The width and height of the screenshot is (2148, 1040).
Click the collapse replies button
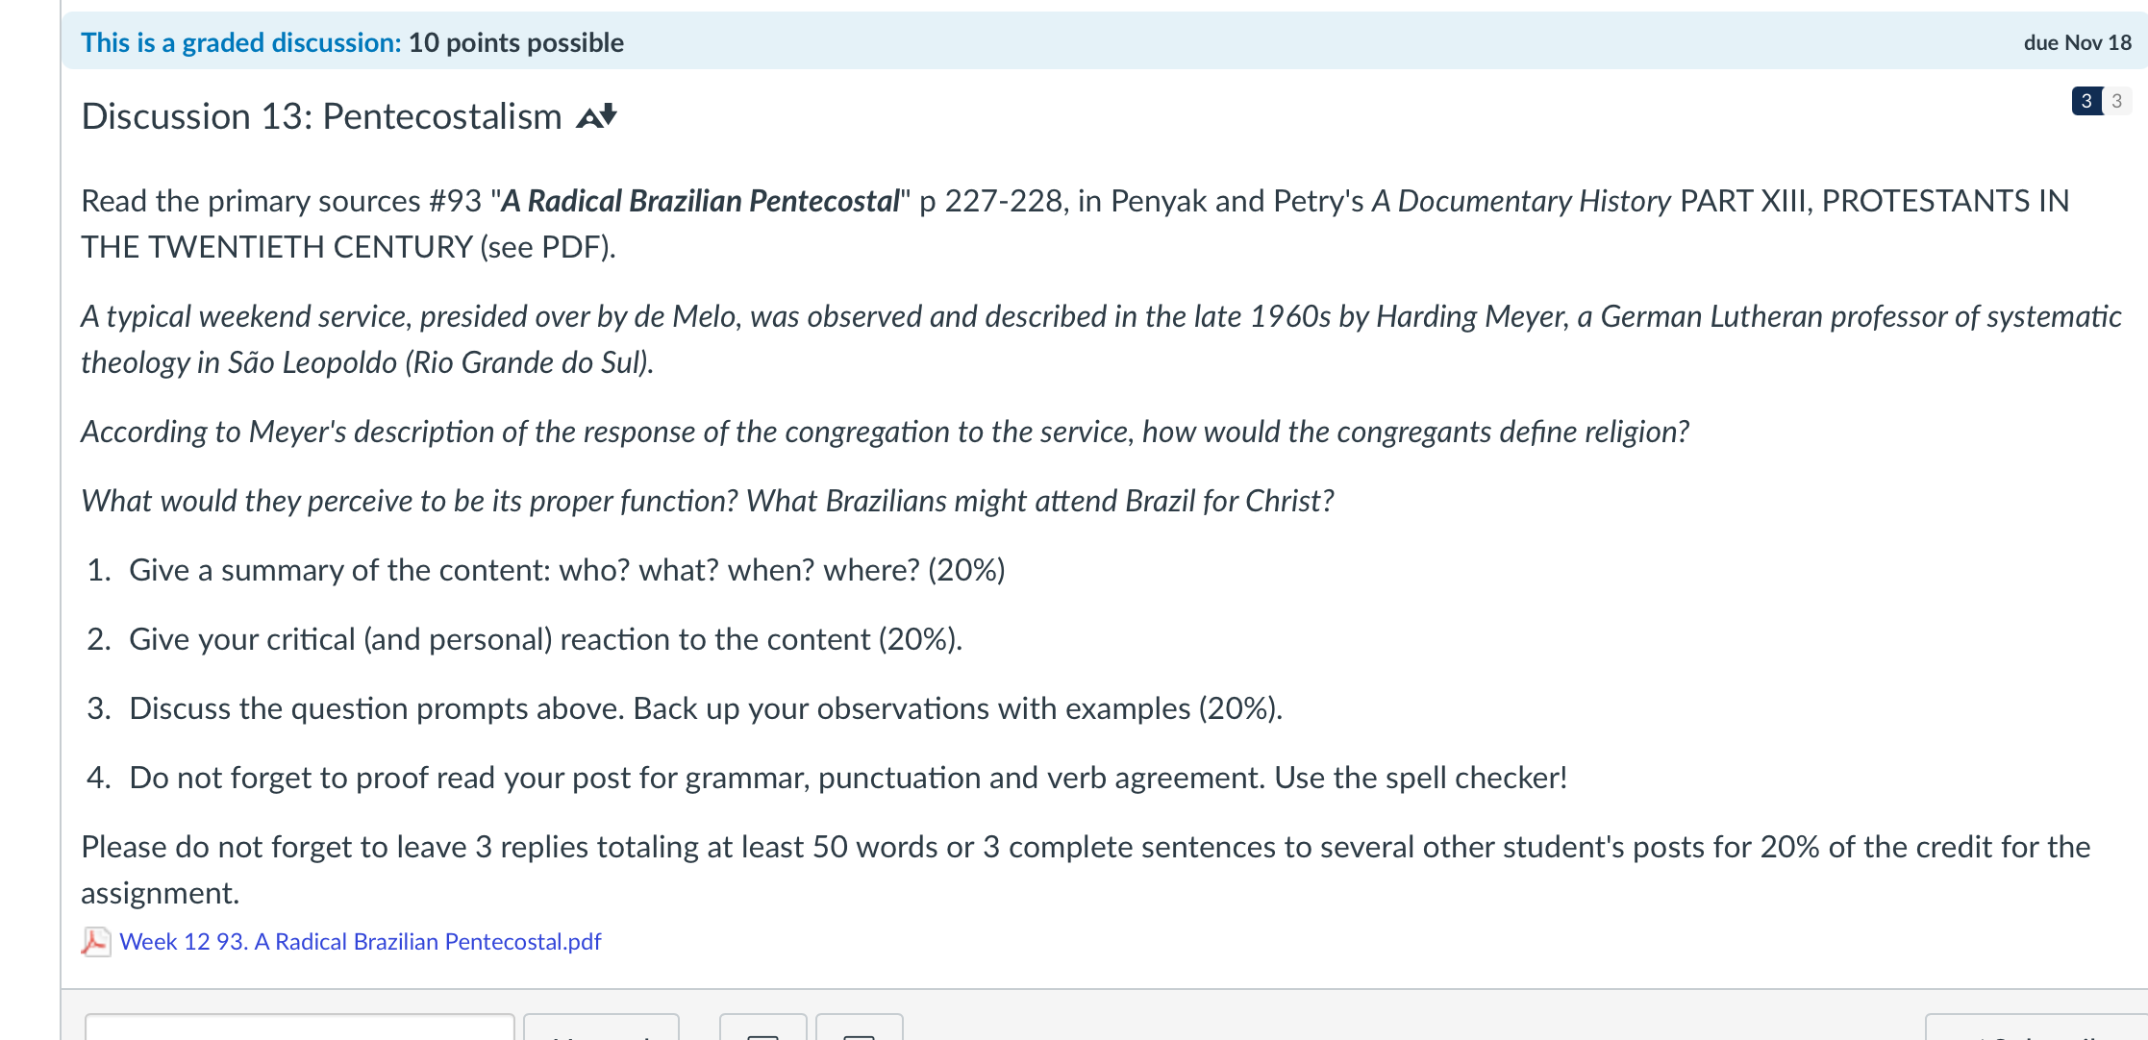coord(763,1027)
